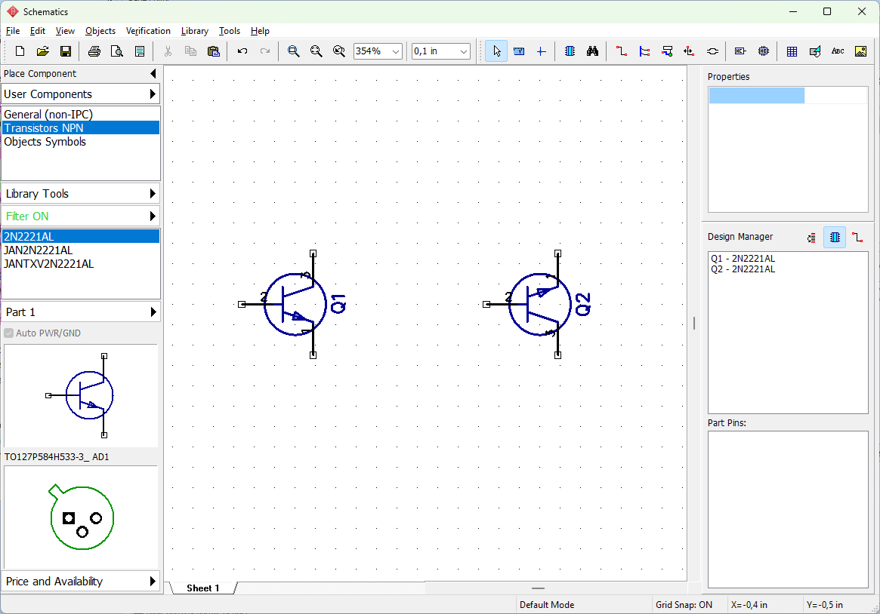Screen dimensions: 880x614
Task: Activate the Measure ruler tool
Action: (519, 51)
